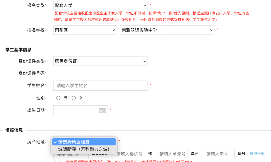Click the 报名学校 label
Screen dimensions: 271x162
point(37,30)
